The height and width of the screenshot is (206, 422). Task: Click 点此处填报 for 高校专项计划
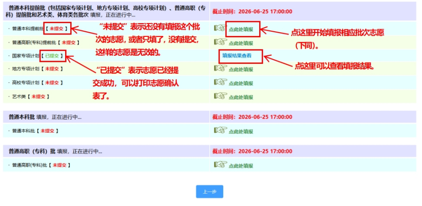[241, 83]
